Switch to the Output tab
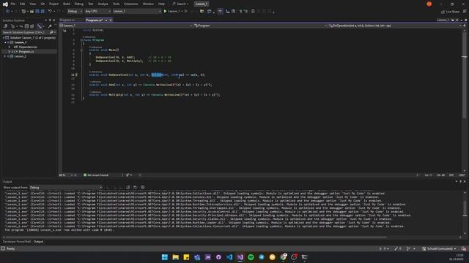 click(38, 242)
